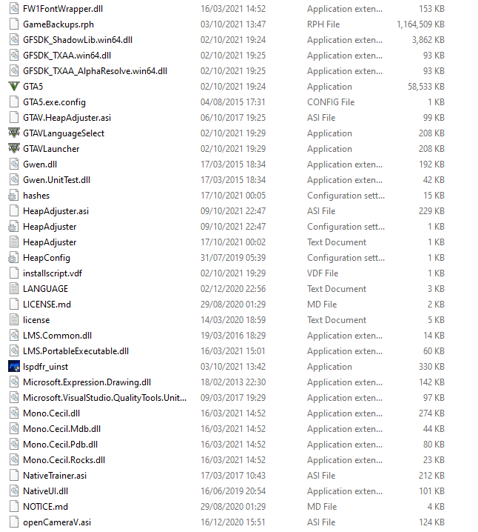This screenshot has height=532, width=478.
Task: Click the date 19/03/2016 18:29
Action: tap(233, 336)
